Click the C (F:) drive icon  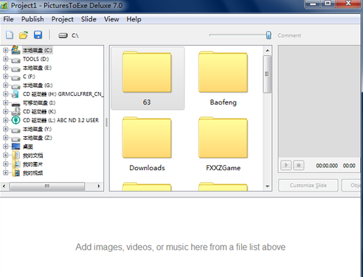(15, 77)
